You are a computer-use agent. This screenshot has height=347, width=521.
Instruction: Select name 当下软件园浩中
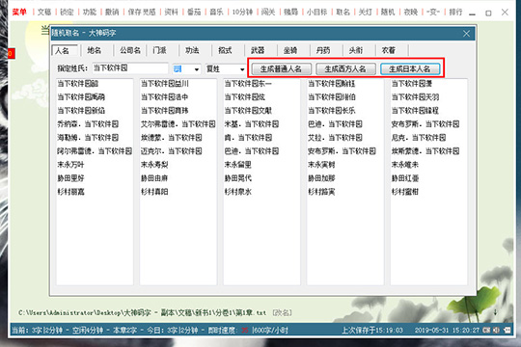(165, 97)
